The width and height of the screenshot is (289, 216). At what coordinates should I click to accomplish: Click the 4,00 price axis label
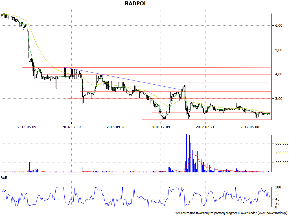click(279, 74)
